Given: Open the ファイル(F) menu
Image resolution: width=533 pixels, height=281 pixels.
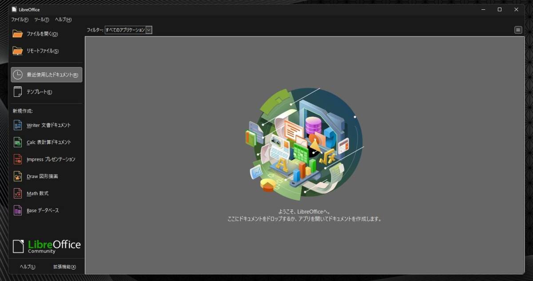Looking at the screenshot, I should 20,20.
